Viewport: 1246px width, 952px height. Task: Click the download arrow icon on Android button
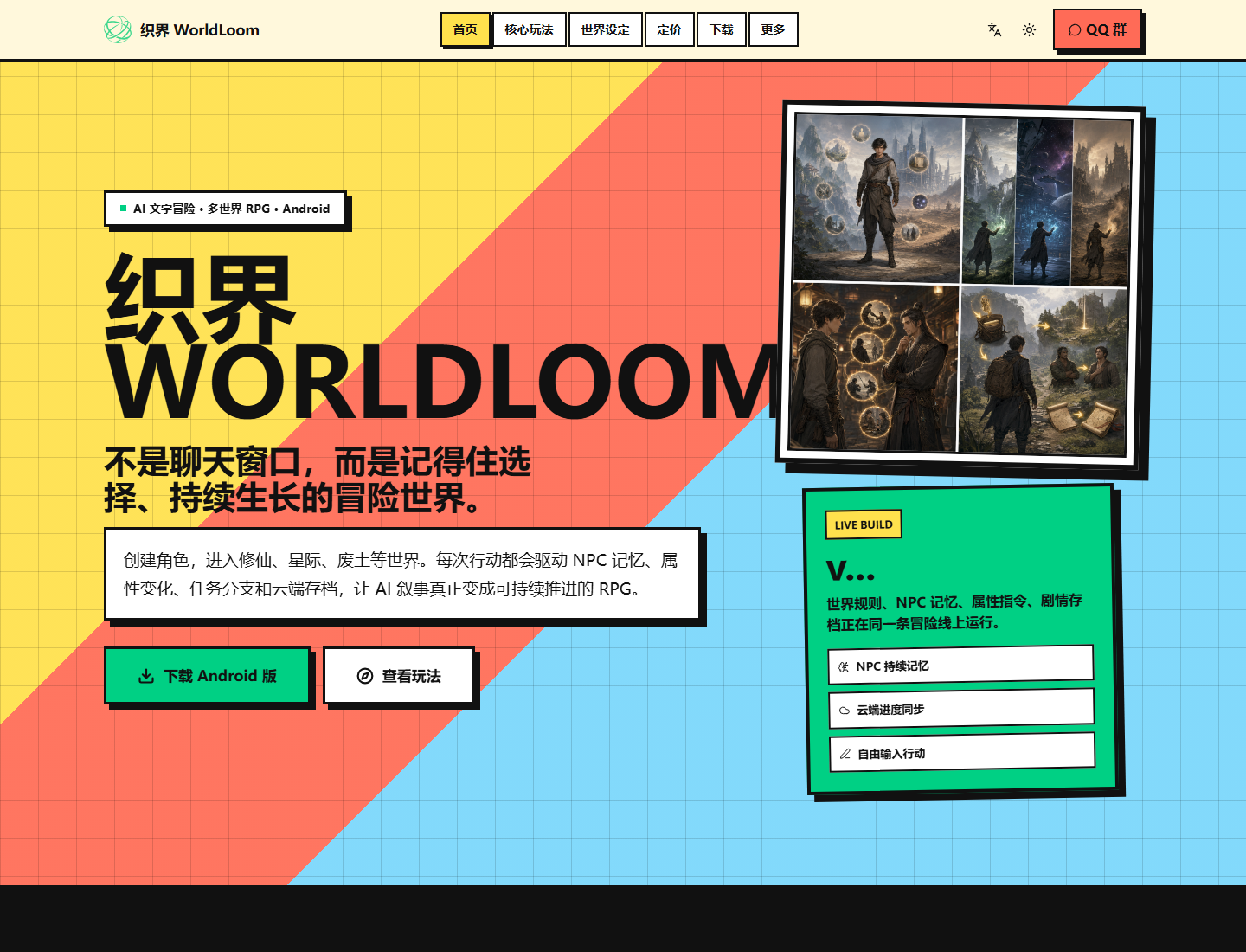(146, 676)
